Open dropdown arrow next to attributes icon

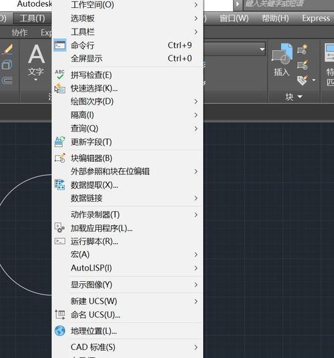click(x=314, y=80)
